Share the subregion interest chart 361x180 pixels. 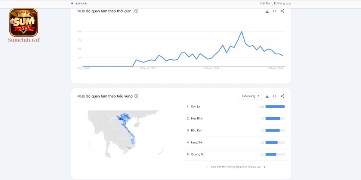pos(282,96)
